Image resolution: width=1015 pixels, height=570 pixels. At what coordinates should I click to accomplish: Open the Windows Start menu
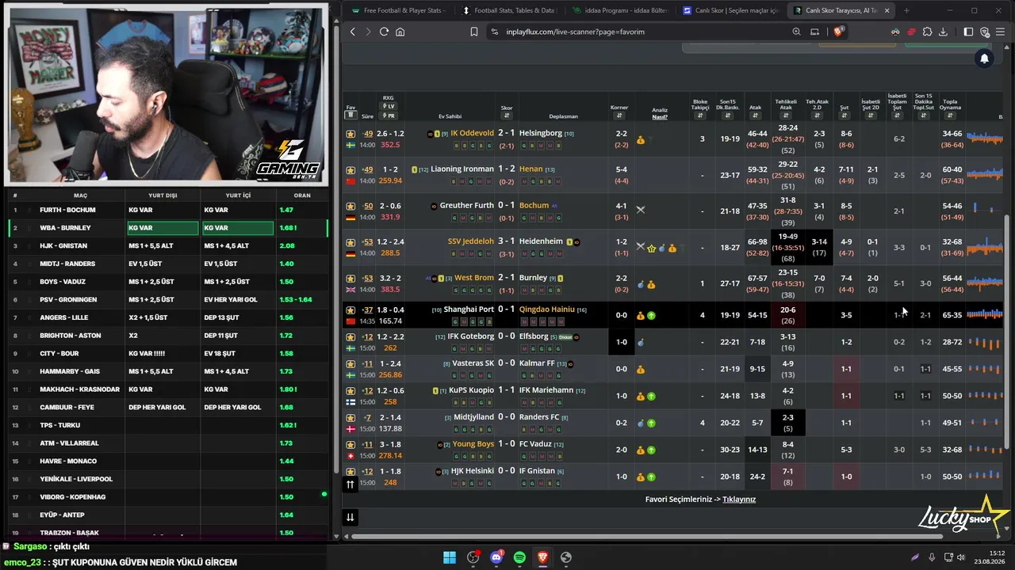coord(450,557)
